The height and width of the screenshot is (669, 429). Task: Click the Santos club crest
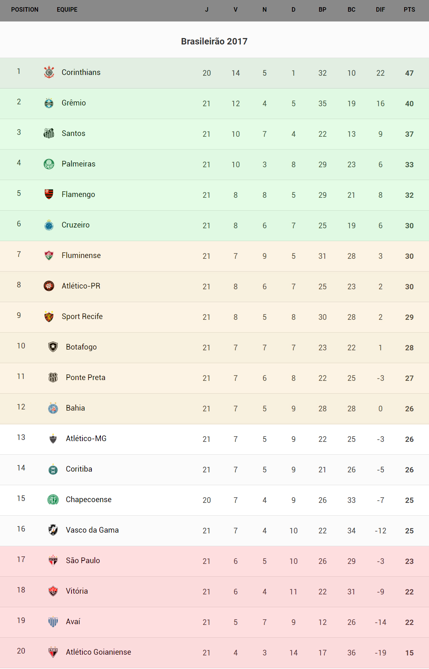[x=49, y=133]
